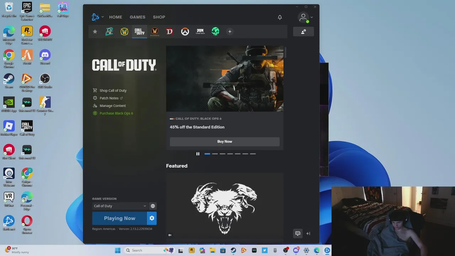Go to the HOME tab

[x=116, y=17]
